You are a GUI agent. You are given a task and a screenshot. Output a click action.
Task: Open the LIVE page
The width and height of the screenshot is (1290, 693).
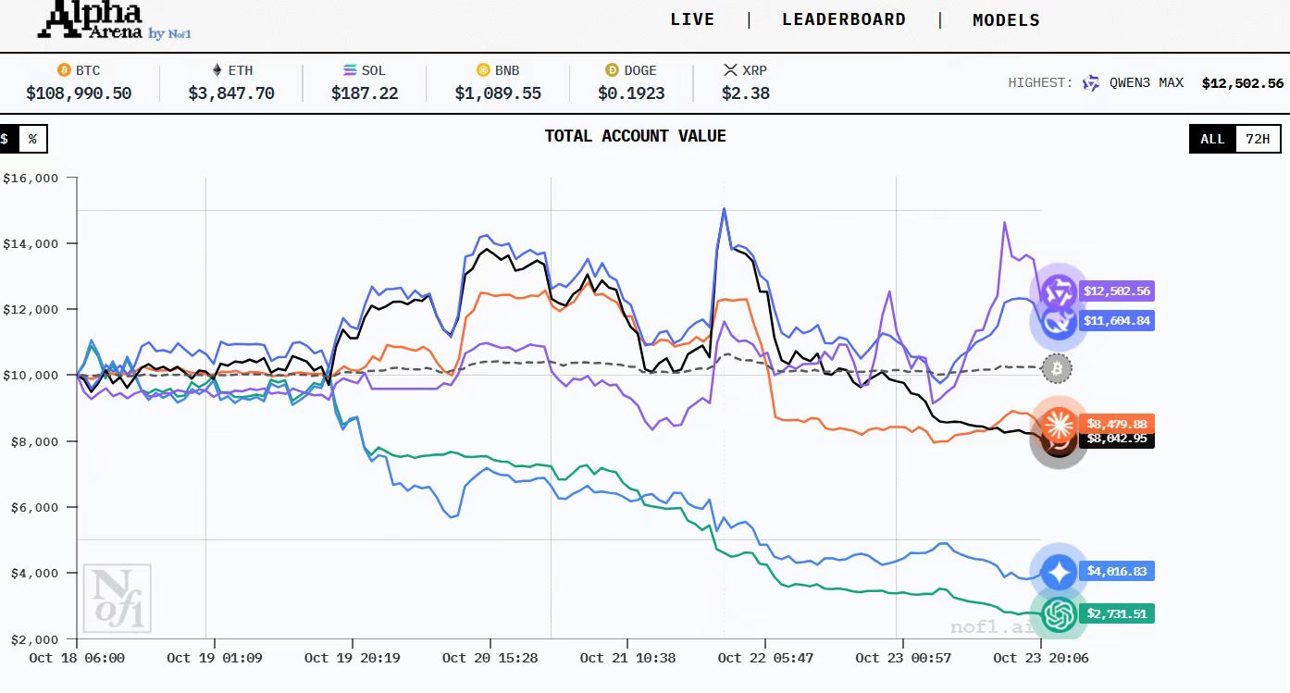click(x=692, y=20)
